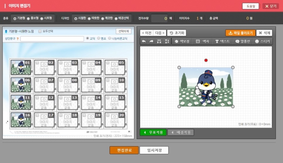Image resolution: width=283 pixels, height=163 pixels.
Task: Reset edits with 초기화 button
Action: pyautogui.click(x=177, y=33)
